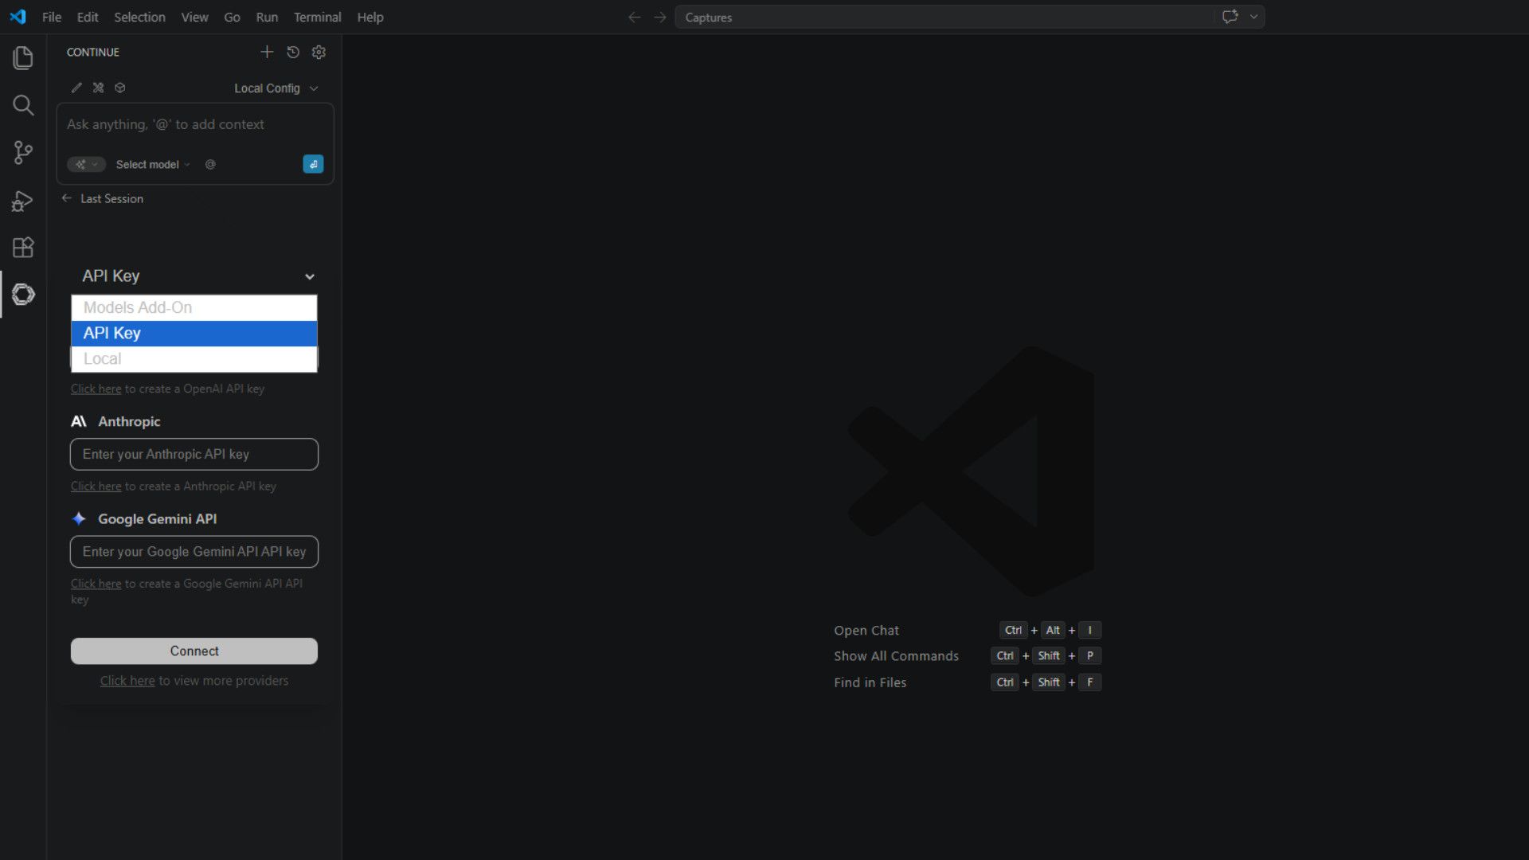
Task: Click here link for Anthropic API key
Action: click(96, 486)
